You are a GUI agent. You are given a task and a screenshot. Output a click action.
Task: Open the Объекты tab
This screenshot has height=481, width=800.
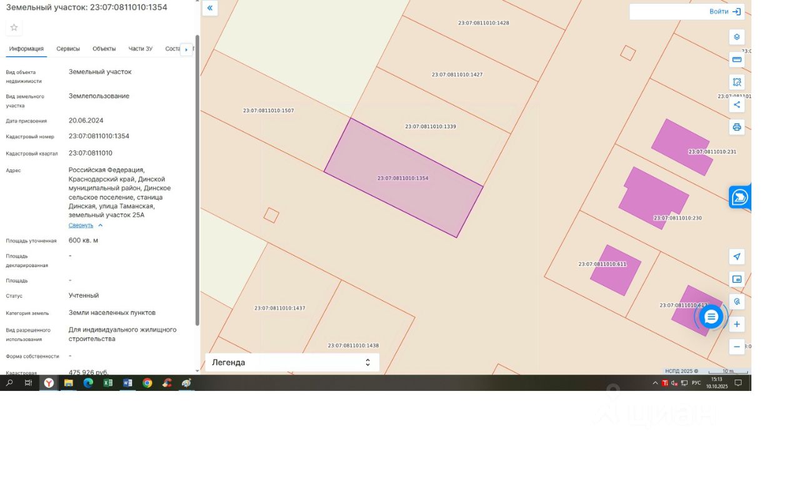tap(104, 49)
